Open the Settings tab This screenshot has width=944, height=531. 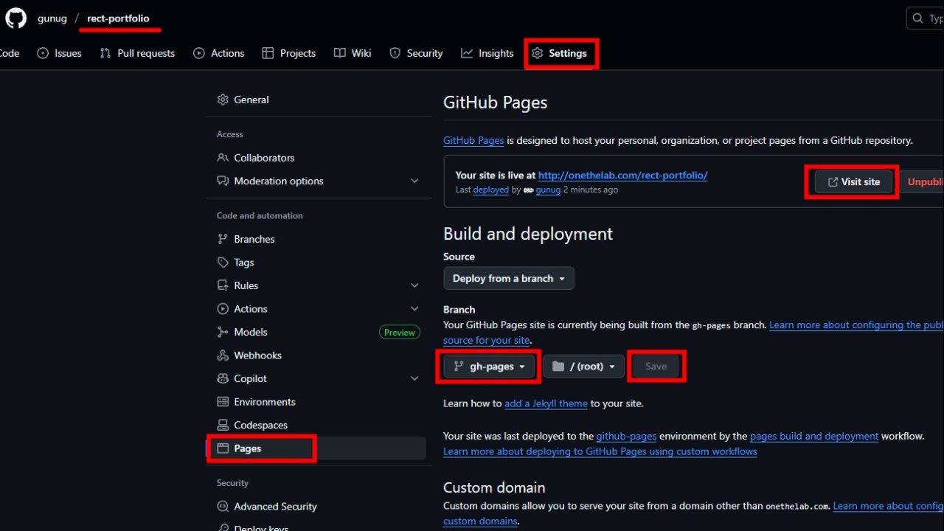click(x=560, y=53)
